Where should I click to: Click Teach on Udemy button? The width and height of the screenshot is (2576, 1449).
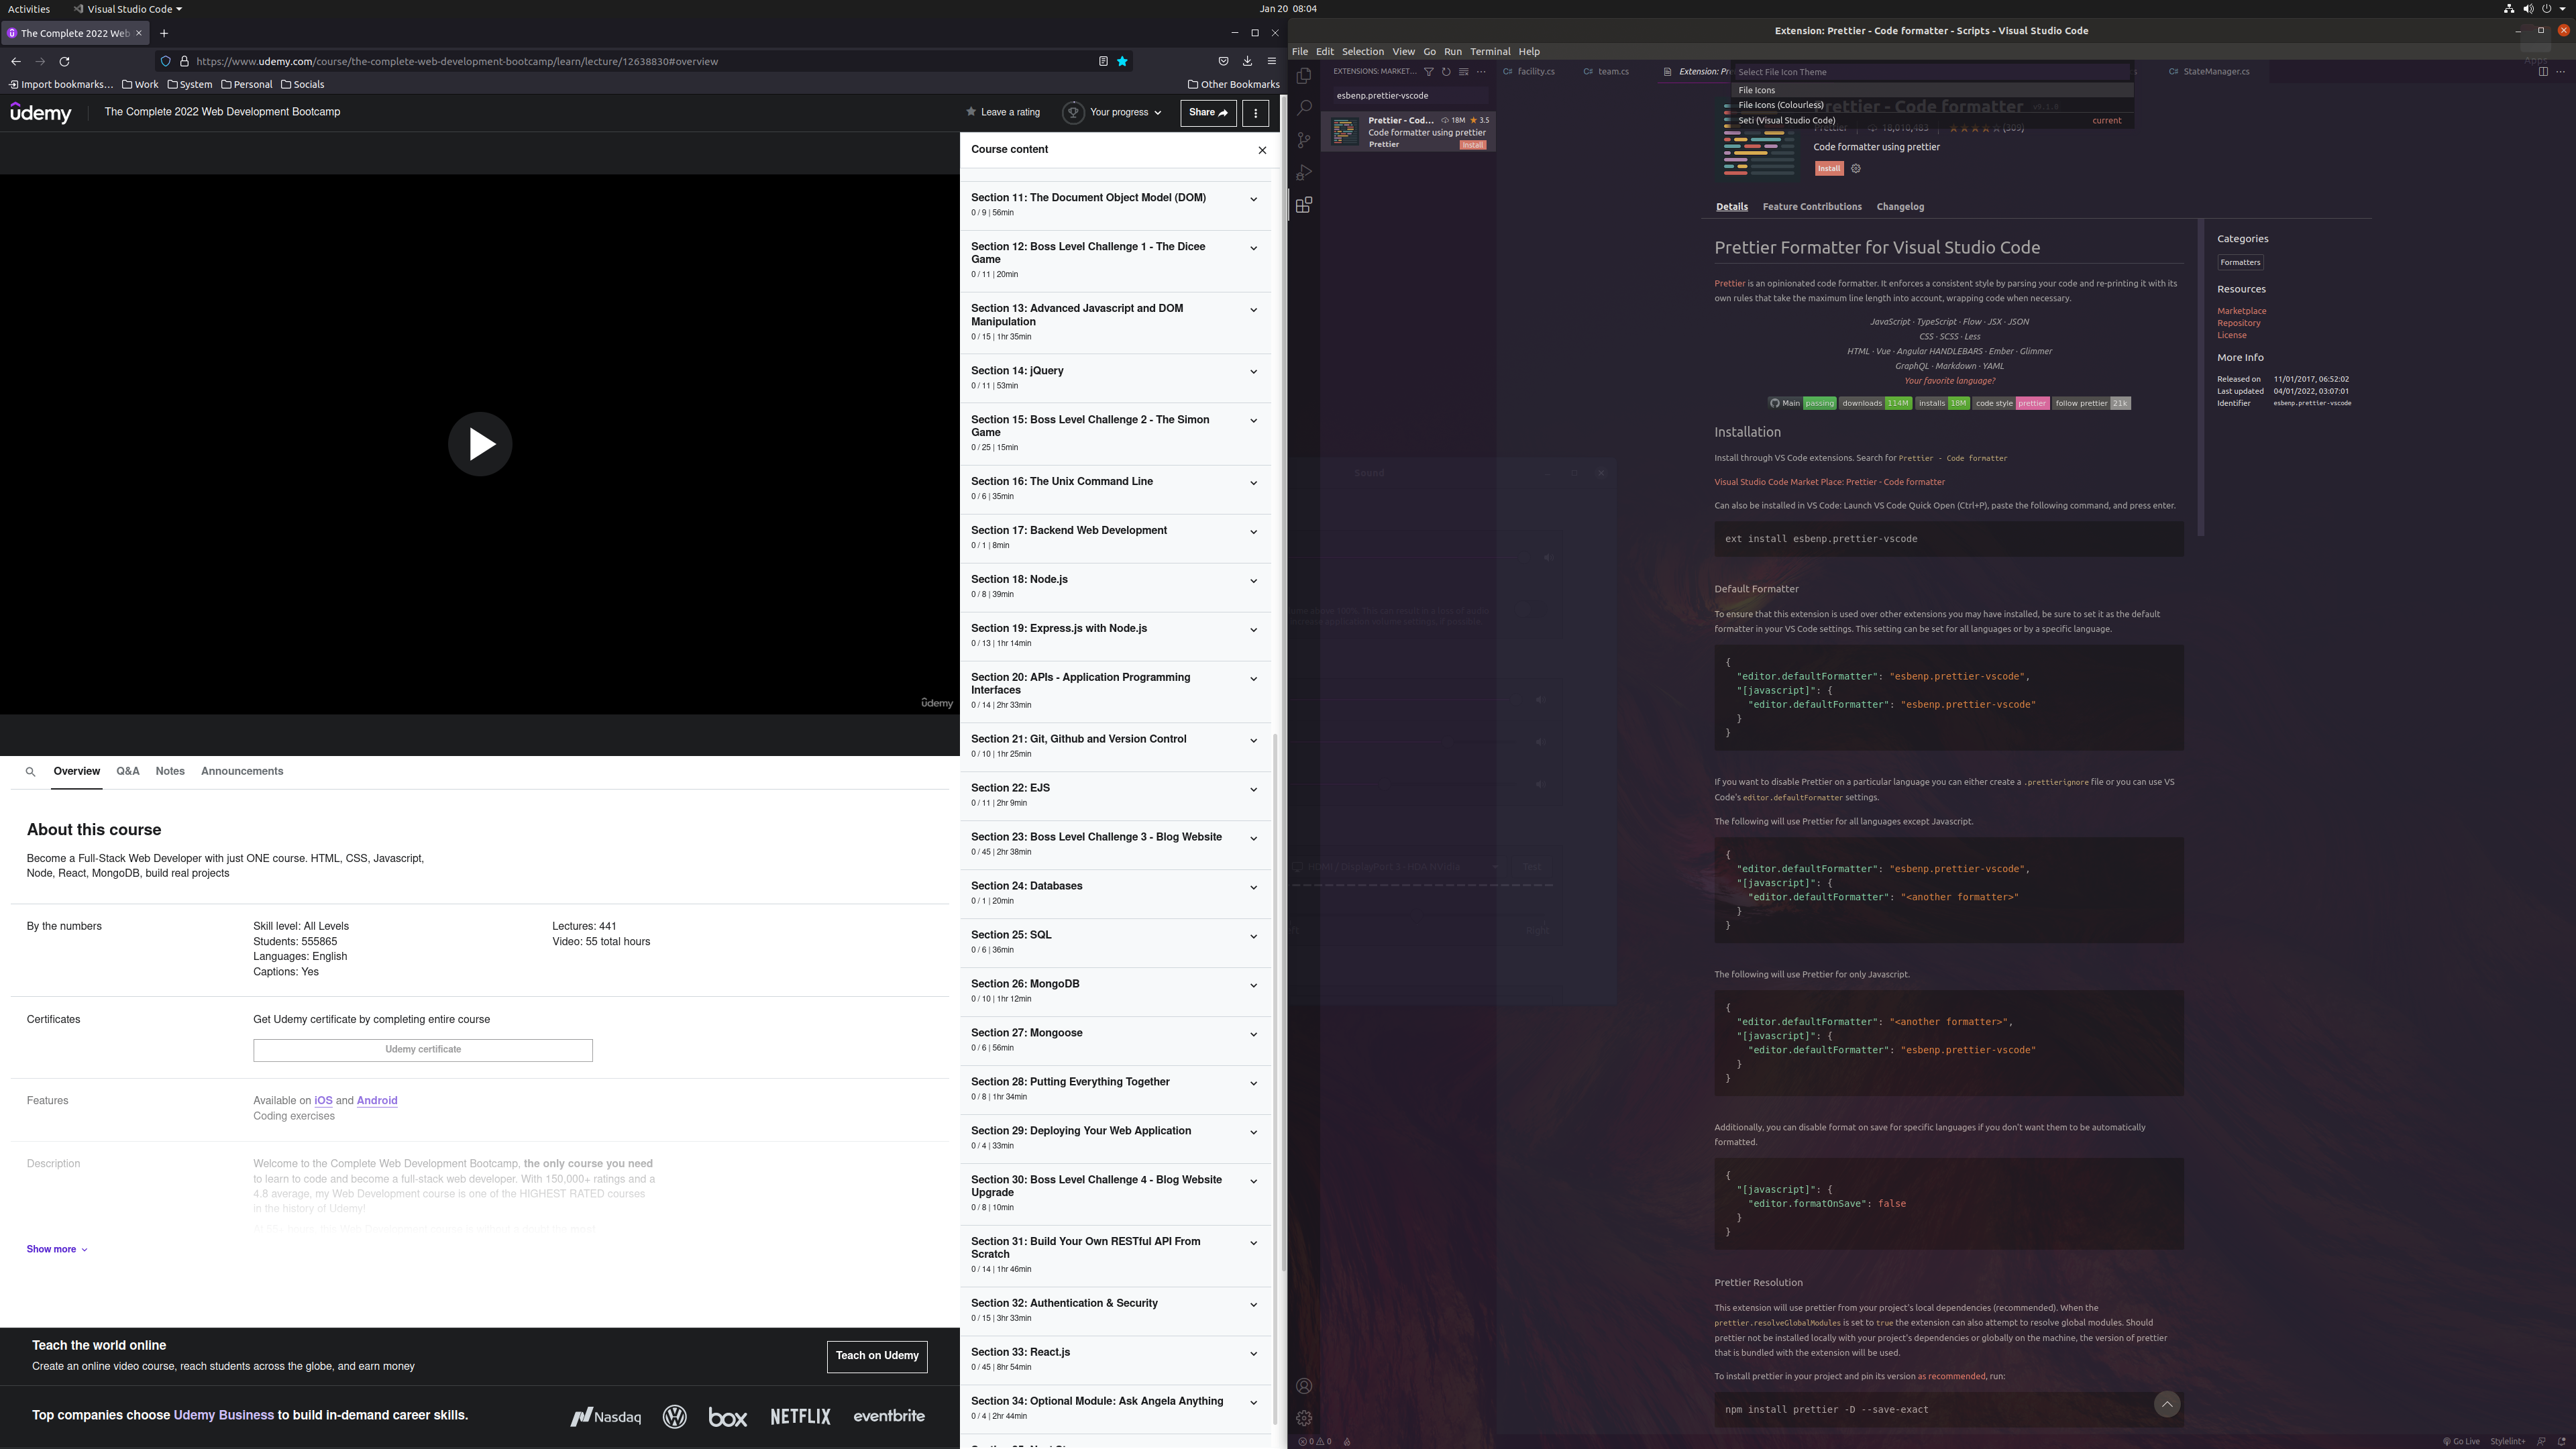tap(877, 1356)
